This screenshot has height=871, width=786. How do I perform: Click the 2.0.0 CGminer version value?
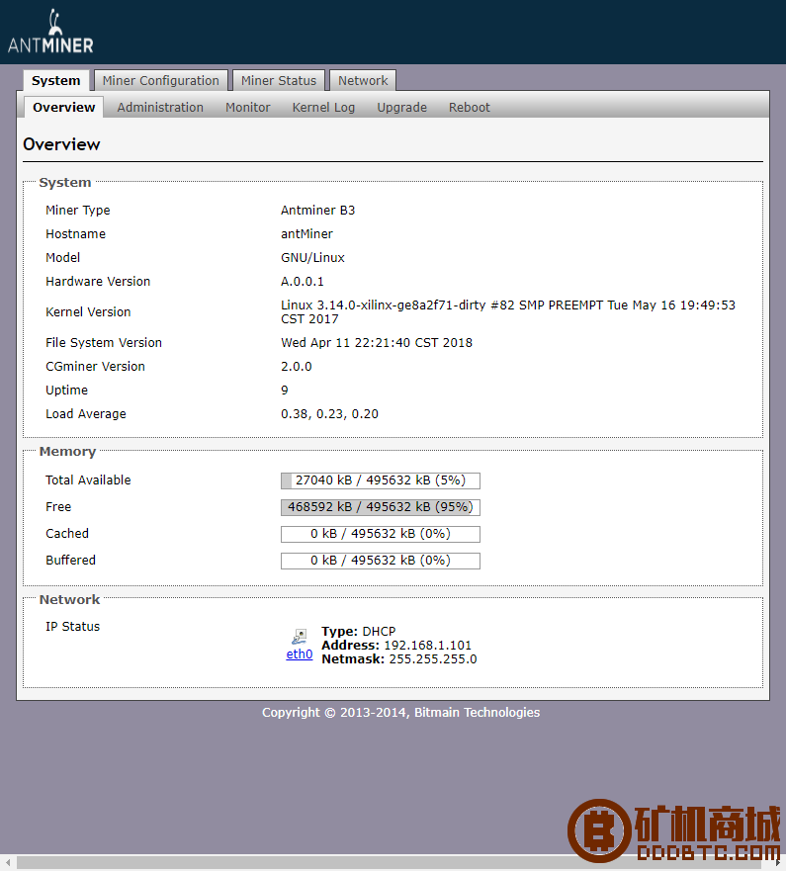(296, 367)
